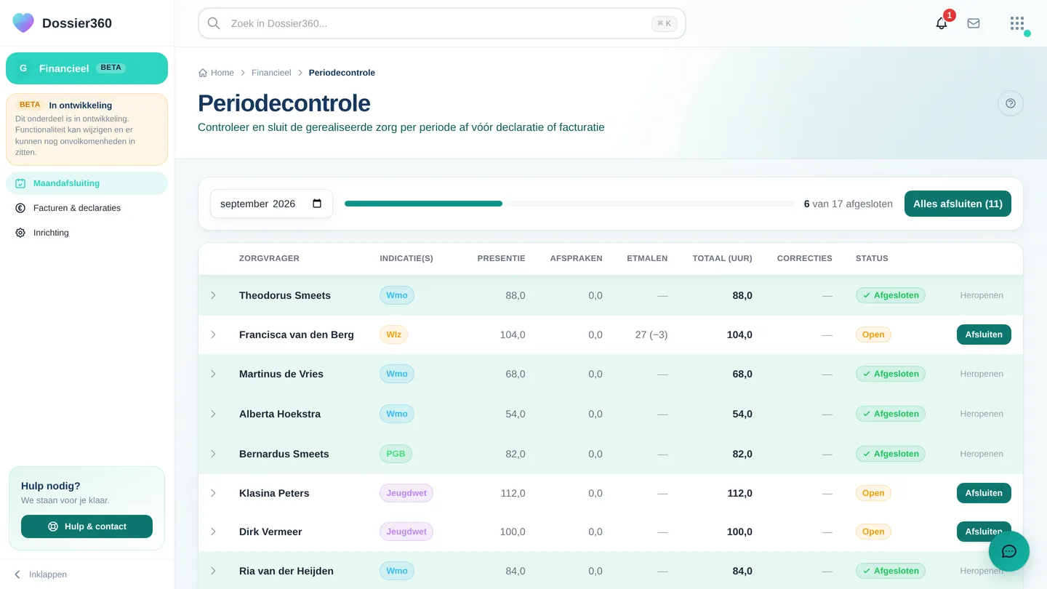Click the Wlz indication badge
1047x589 pixels.
(393, 334)
